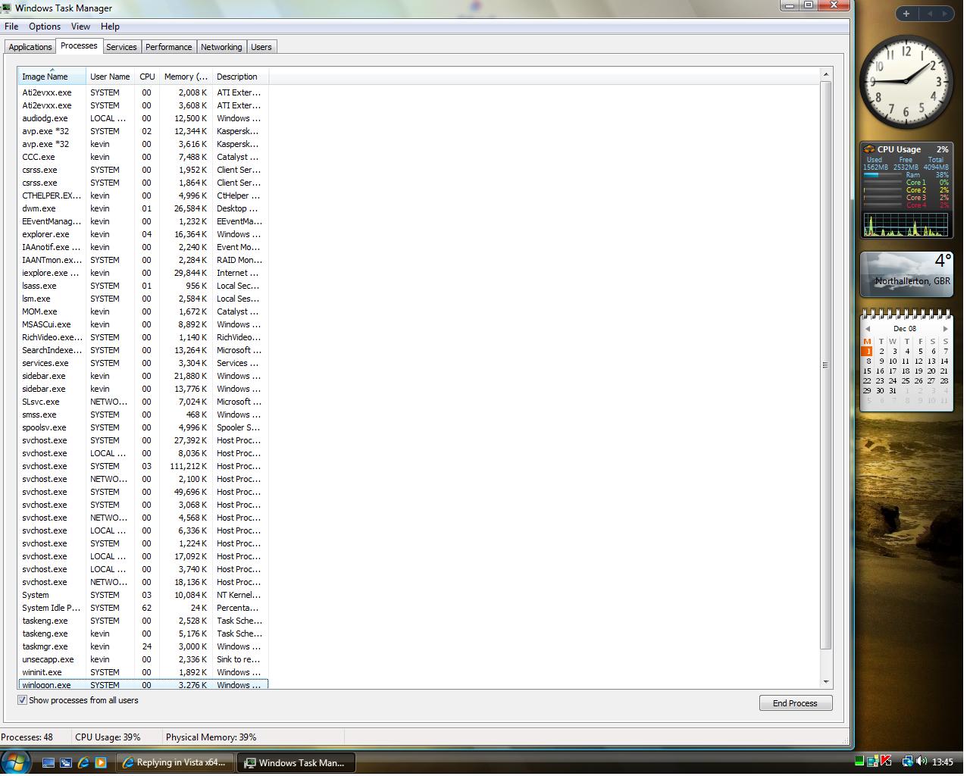Select the CTHELPER.EXE process row
This screenshot has width=970, height=776.
tap(142, 196)
